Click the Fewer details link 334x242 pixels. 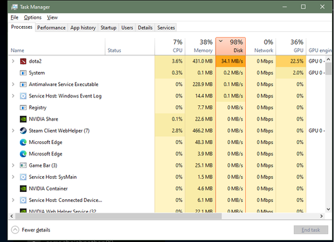point(36,230)
